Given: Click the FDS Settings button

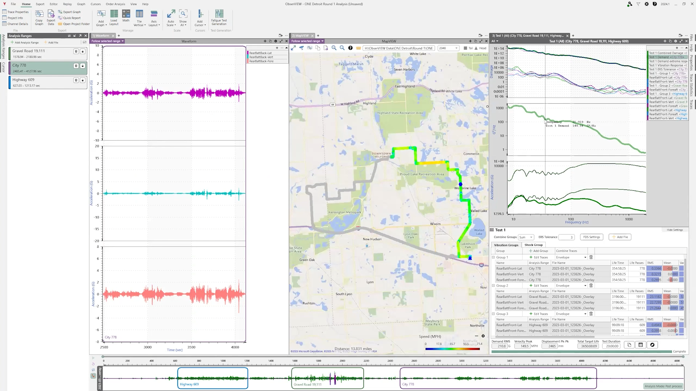Looking at the screenshot, I should click(x=591, y=237).
